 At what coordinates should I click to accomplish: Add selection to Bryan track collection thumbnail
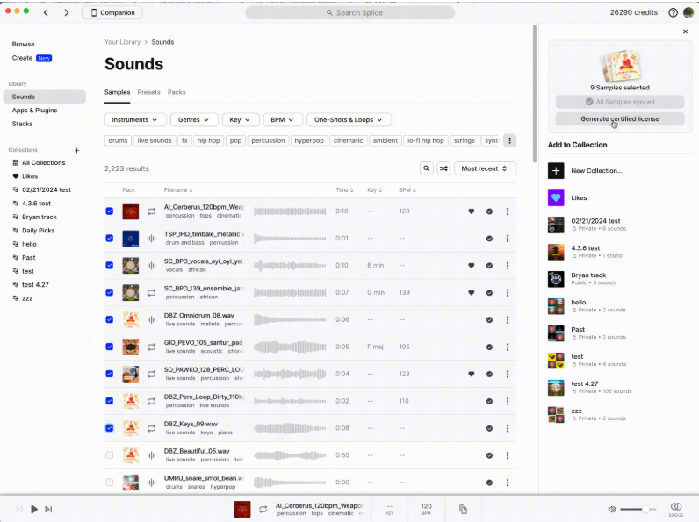556,279
